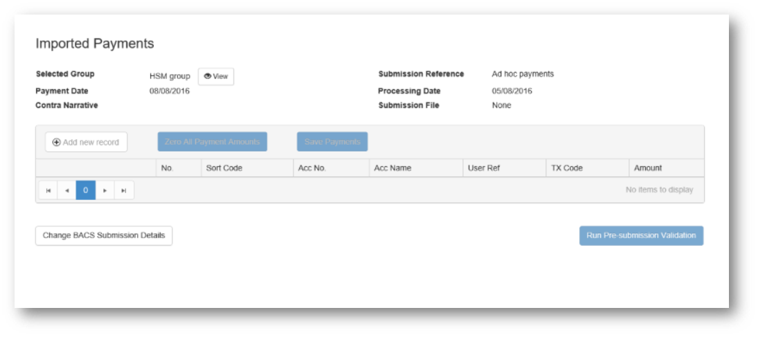Run Pre-submission Validation
The width and height of the screenshot is (758, 337).
[x=641, y=235]
